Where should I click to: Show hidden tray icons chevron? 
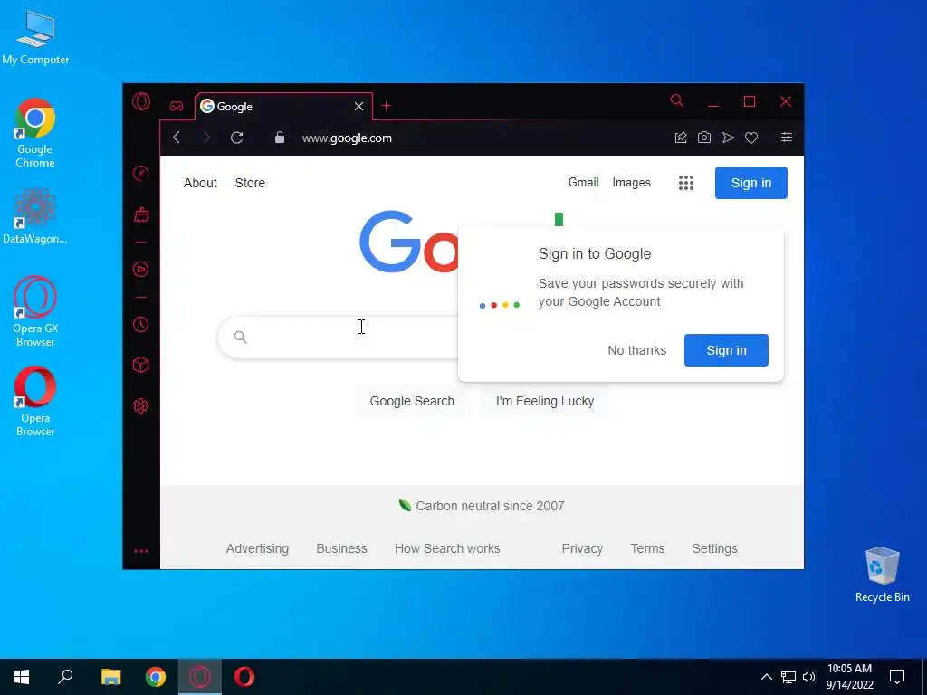point(766,677)
